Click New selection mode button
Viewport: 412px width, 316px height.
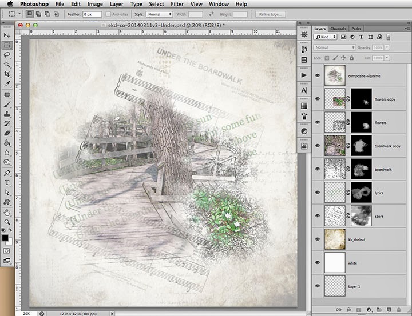[x=29, y=14]
